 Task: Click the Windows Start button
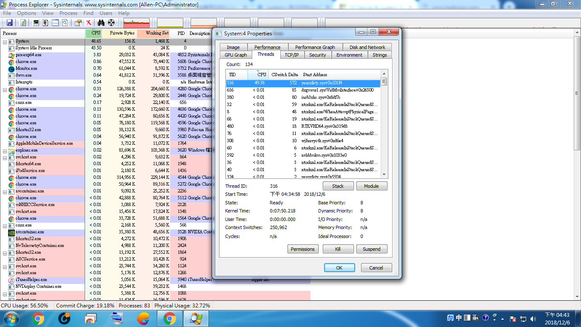coord(10,318)
